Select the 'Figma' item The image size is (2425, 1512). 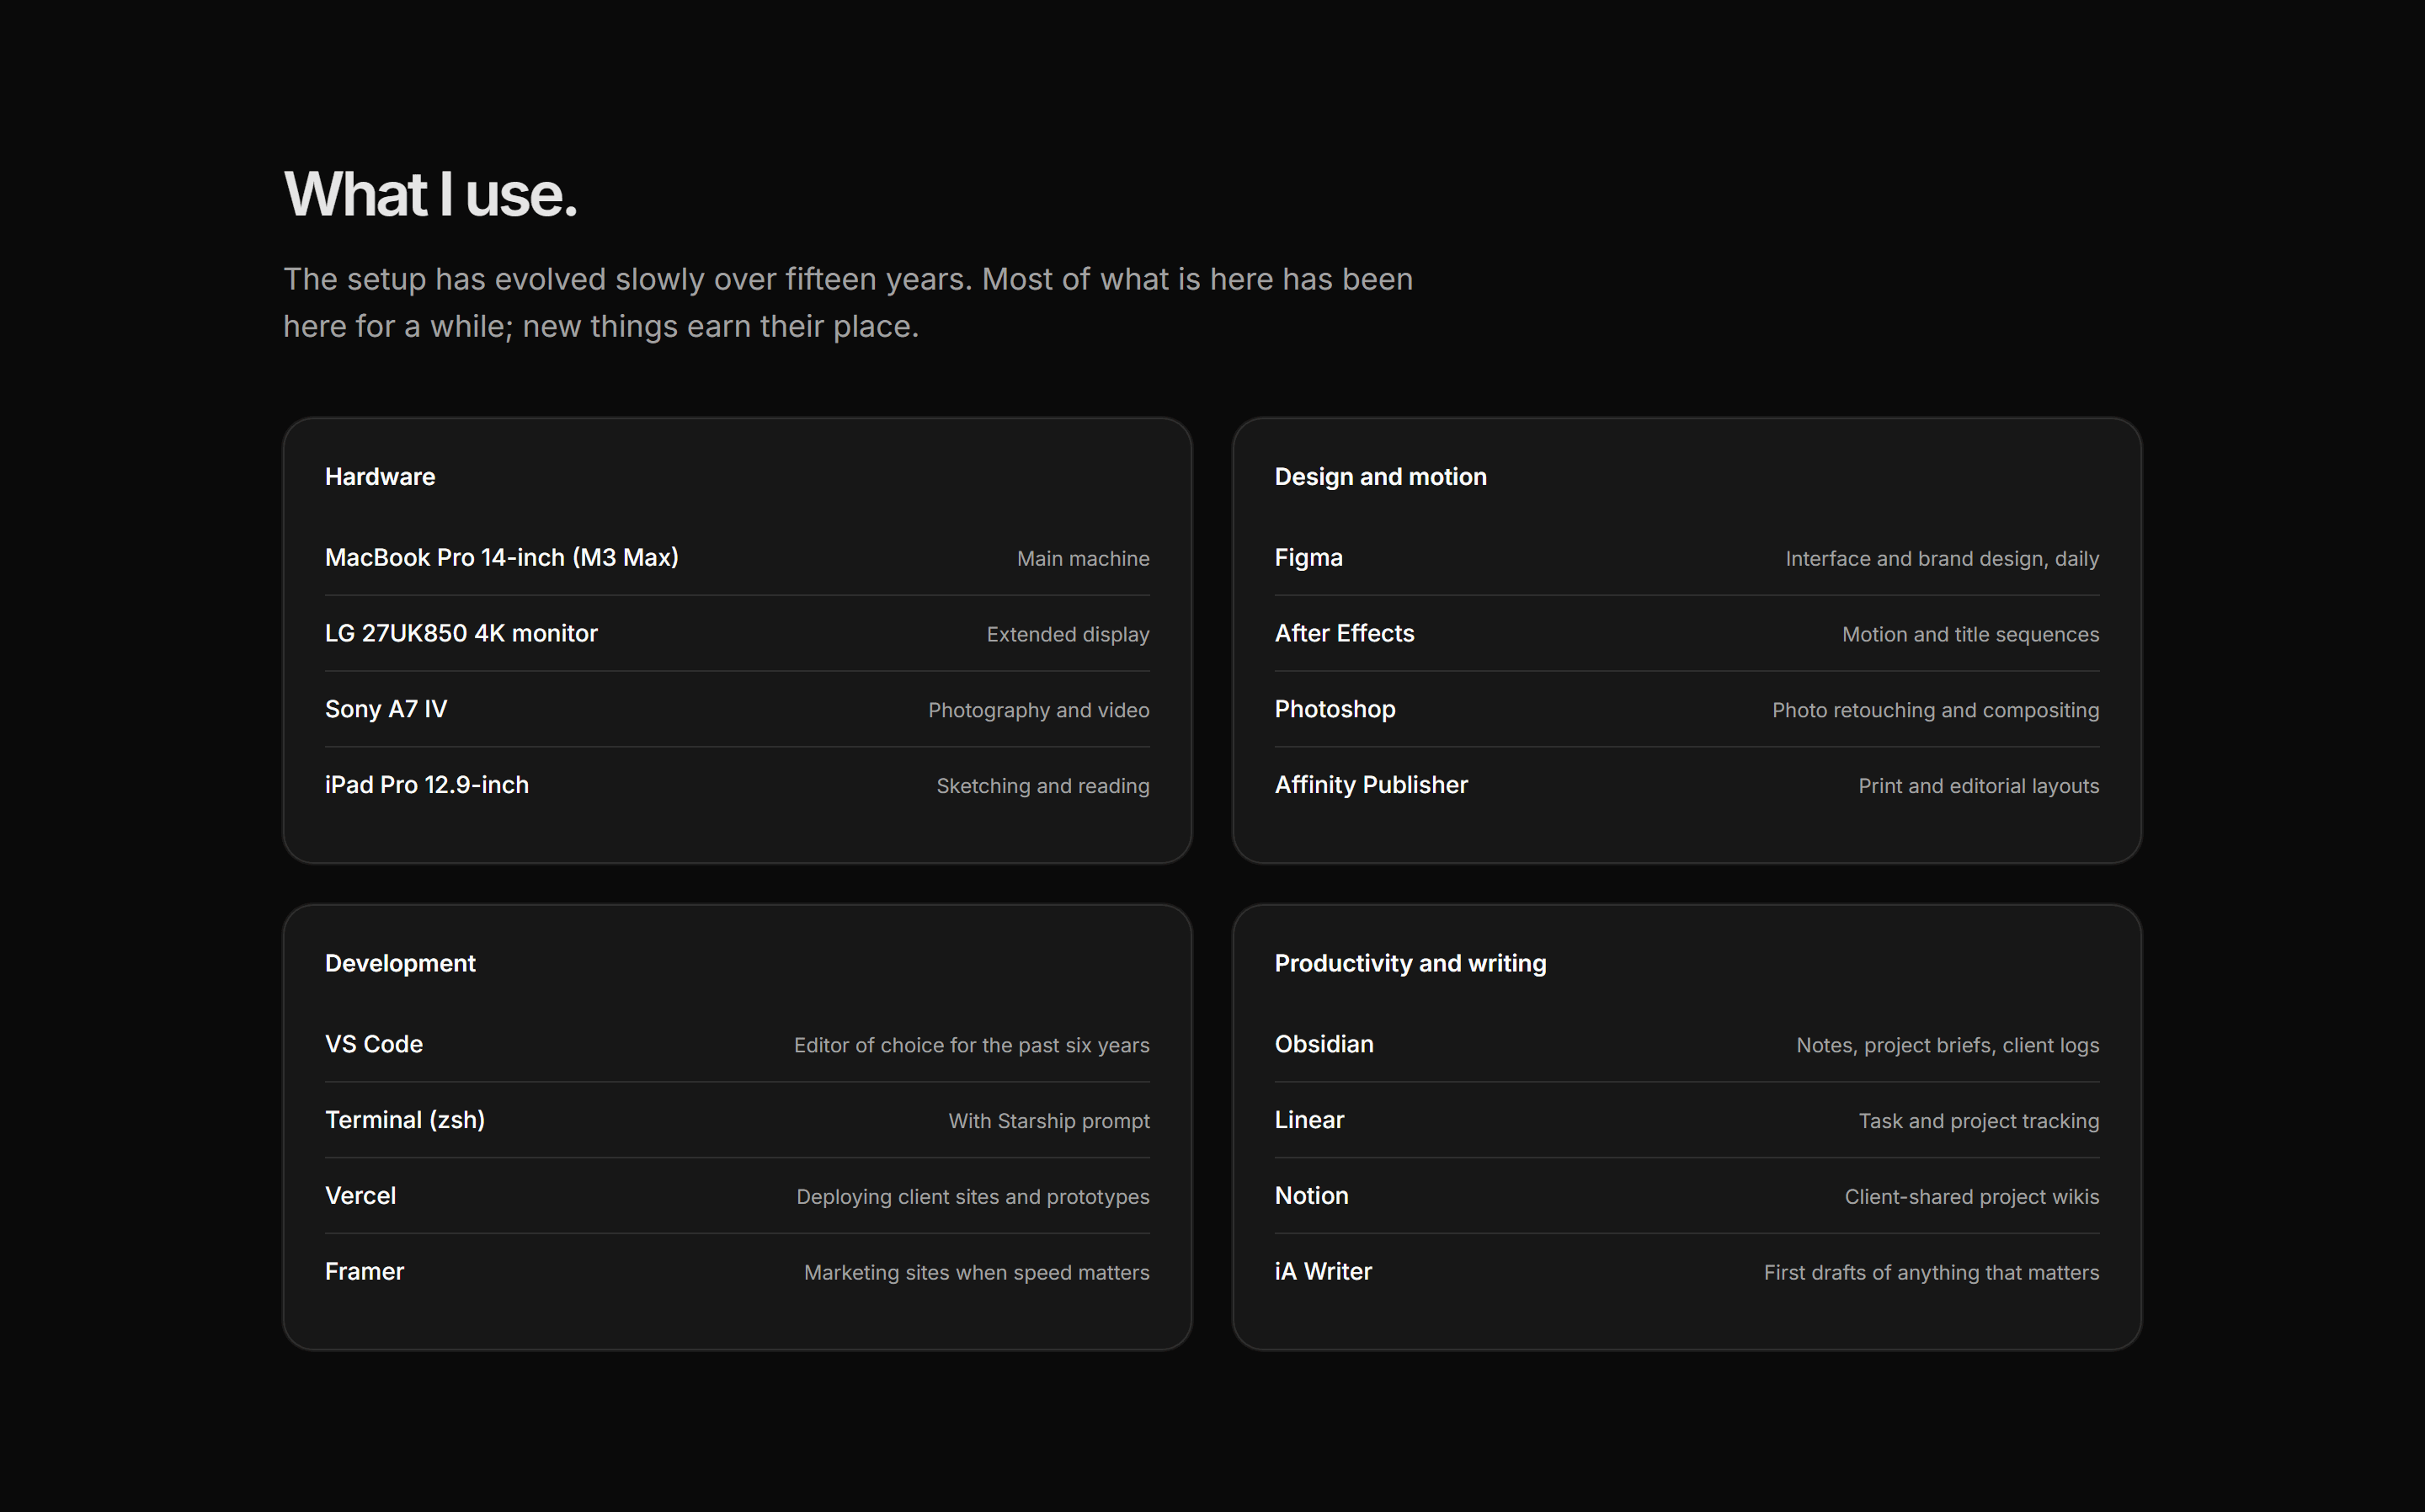click(1309, 558)
